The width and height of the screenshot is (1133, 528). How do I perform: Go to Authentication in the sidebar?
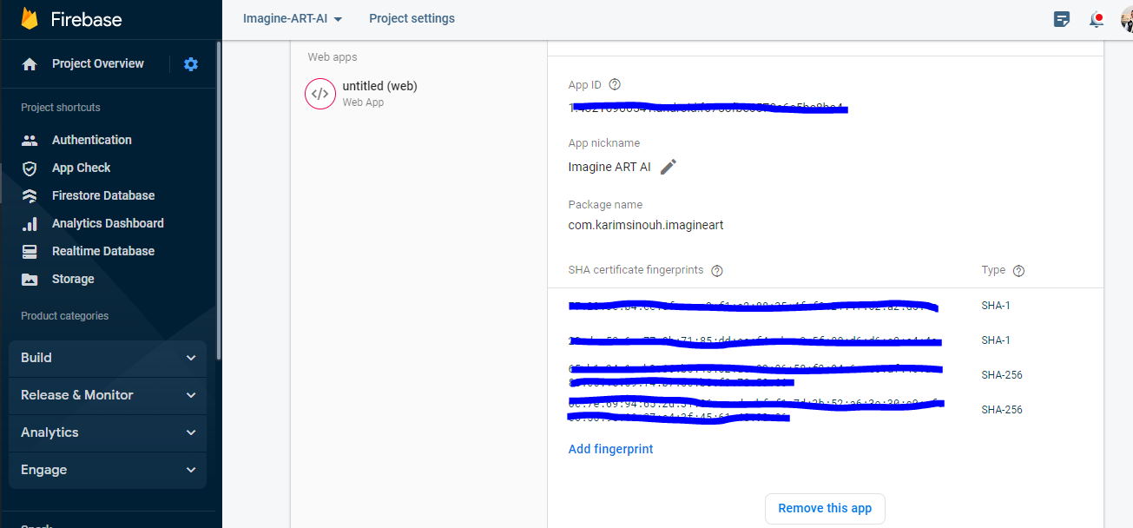(91, 140)
